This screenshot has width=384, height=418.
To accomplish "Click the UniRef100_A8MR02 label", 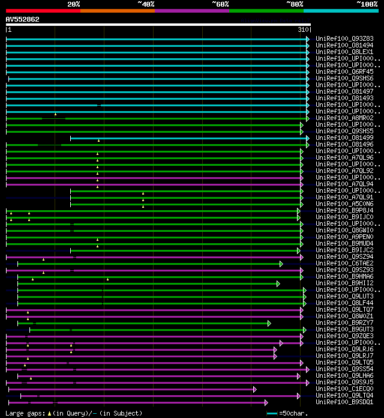I will [x=344, y=118].
